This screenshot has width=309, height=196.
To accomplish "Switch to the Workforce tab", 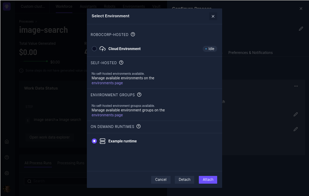I will [64, 6].
